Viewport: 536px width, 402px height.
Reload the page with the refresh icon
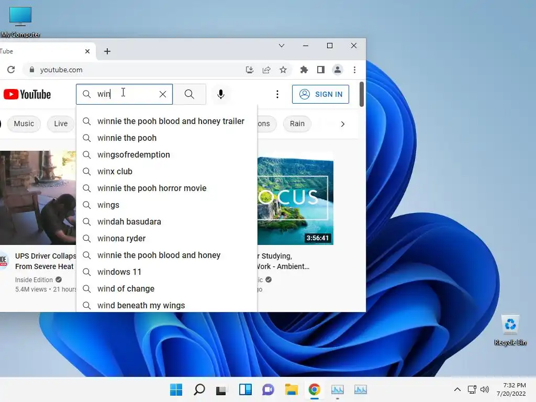[11, 70]
